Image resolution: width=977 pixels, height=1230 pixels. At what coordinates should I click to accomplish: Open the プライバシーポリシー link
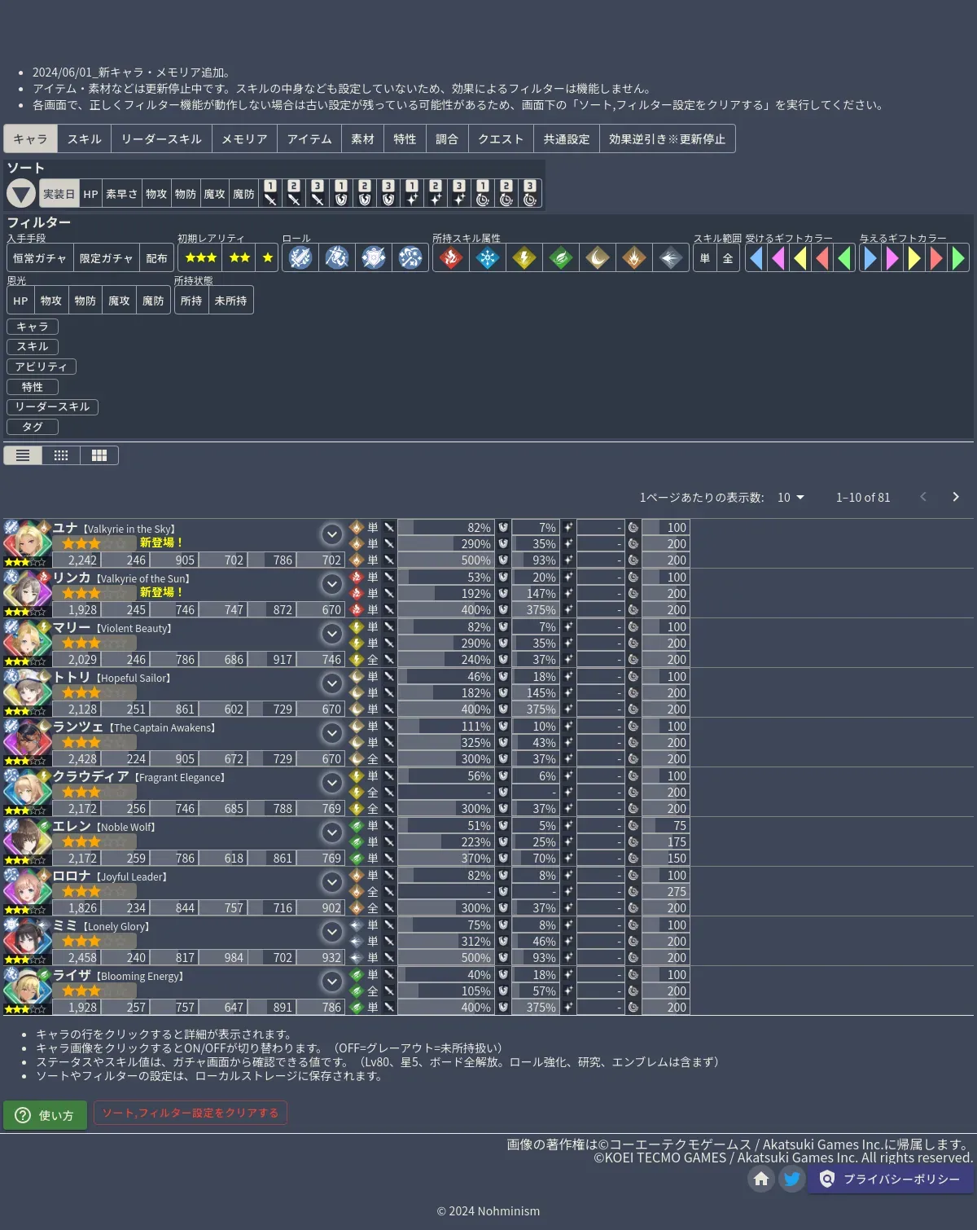892,1179
